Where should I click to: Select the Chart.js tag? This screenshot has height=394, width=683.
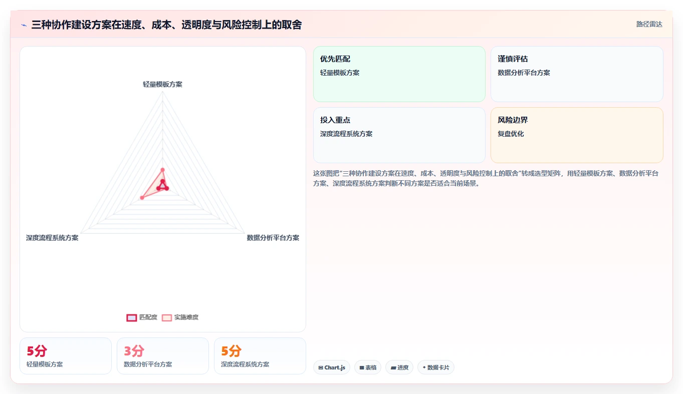pyautogui.click(x=332, y=367)
